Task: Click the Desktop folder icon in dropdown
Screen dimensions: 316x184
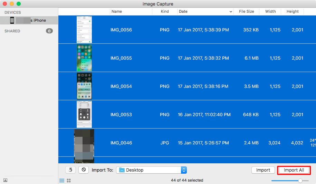Action: 122,170
